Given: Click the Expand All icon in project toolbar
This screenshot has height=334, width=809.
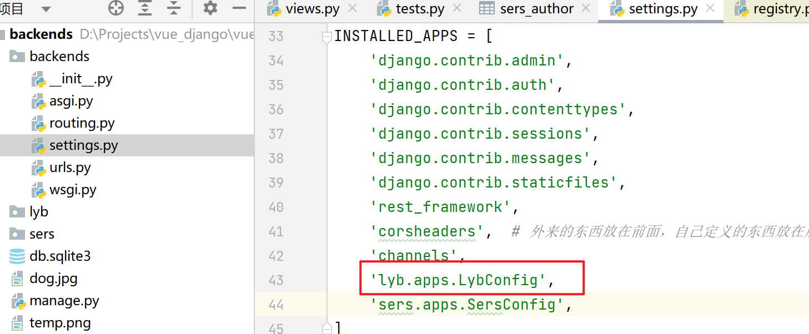Looking at the screenshot, I should (145, 8).
